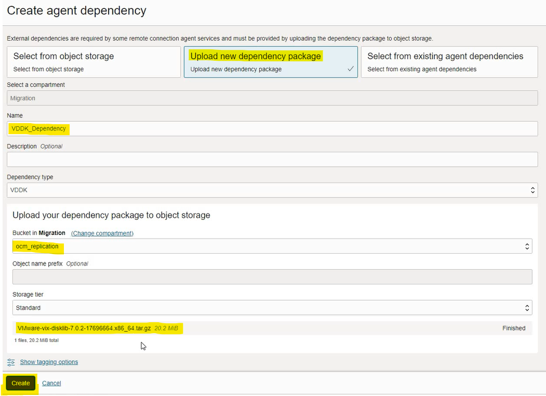Click the Cancel link
This screenshot has width=546, height=396.
click(x=51, y=383)
